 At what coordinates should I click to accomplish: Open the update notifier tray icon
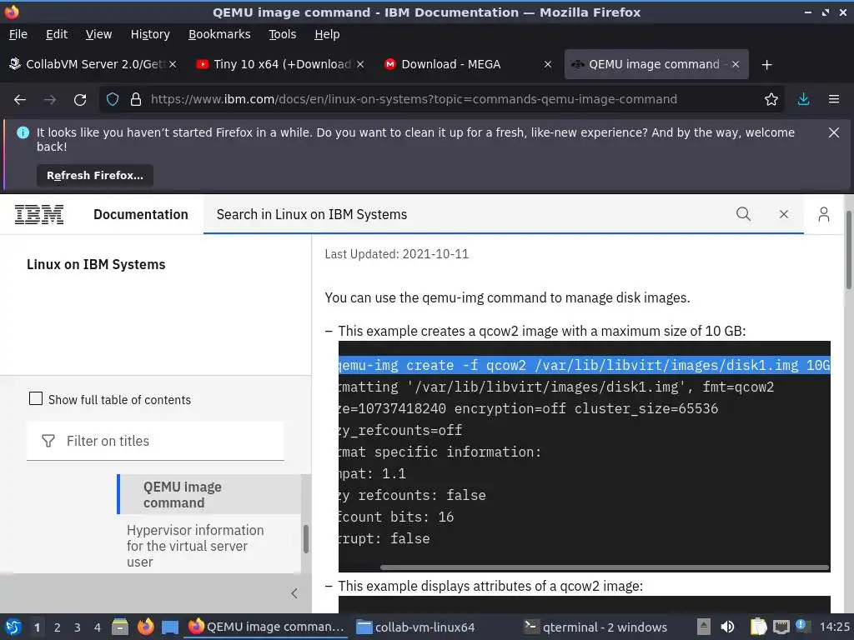point(802,626)
